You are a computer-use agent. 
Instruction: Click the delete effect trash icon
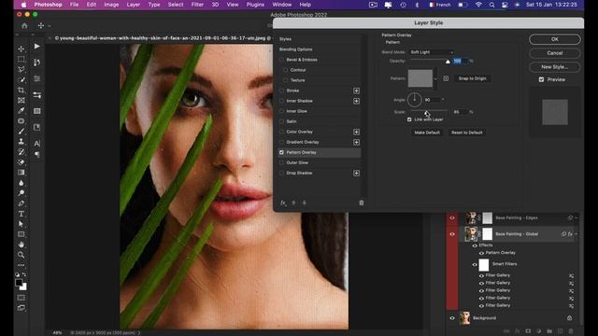tap(362, 203)
